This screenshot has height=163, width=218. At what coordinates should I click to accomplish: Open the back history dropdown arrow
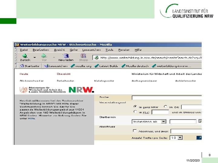pos(35,57)
